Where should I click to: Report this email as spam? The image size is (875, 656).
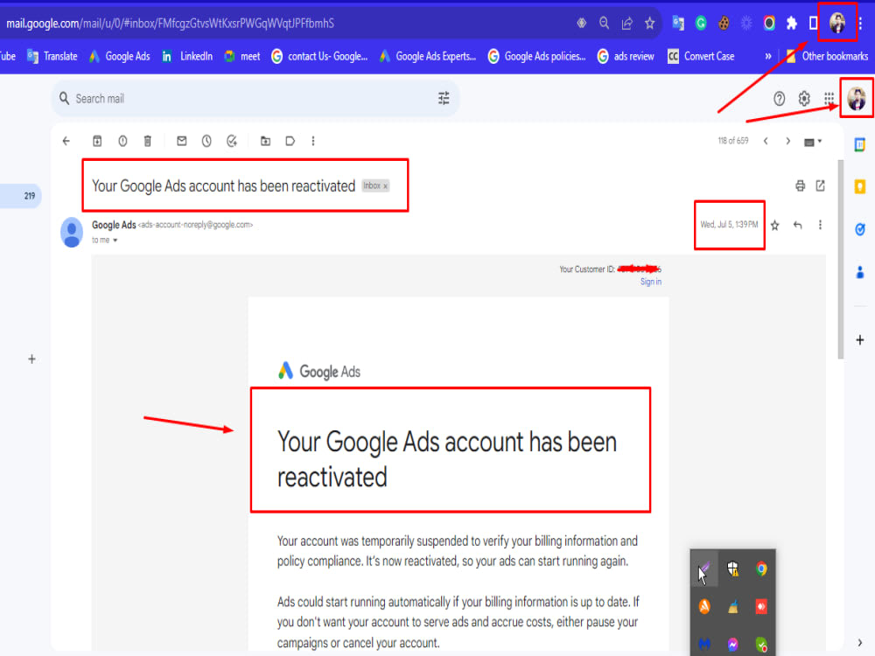[x=122, y=140]
